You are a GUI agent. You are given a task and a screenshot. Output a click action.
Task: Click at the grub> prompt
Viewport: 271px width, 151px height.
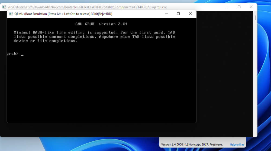[x=12, y=53]
